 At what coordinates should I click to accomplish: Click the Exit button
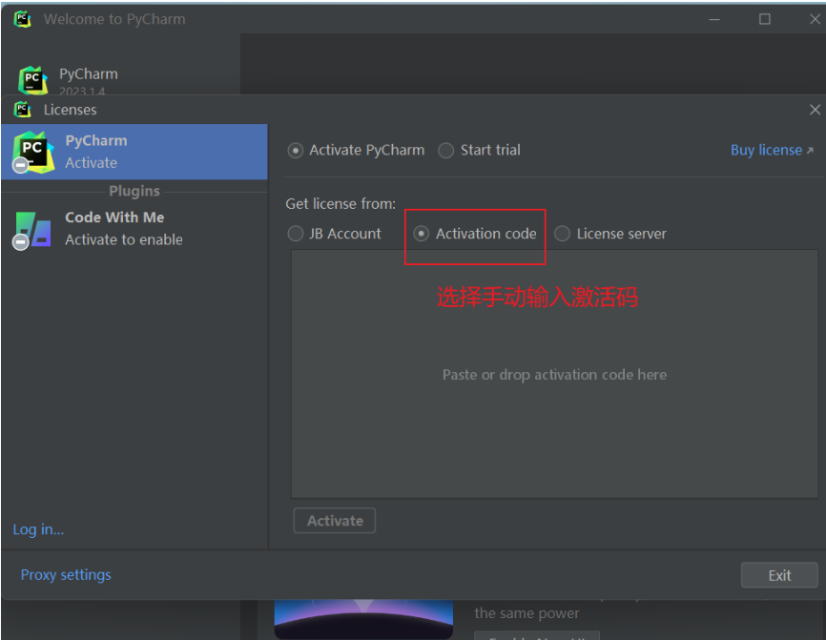(x=779, y=575)
